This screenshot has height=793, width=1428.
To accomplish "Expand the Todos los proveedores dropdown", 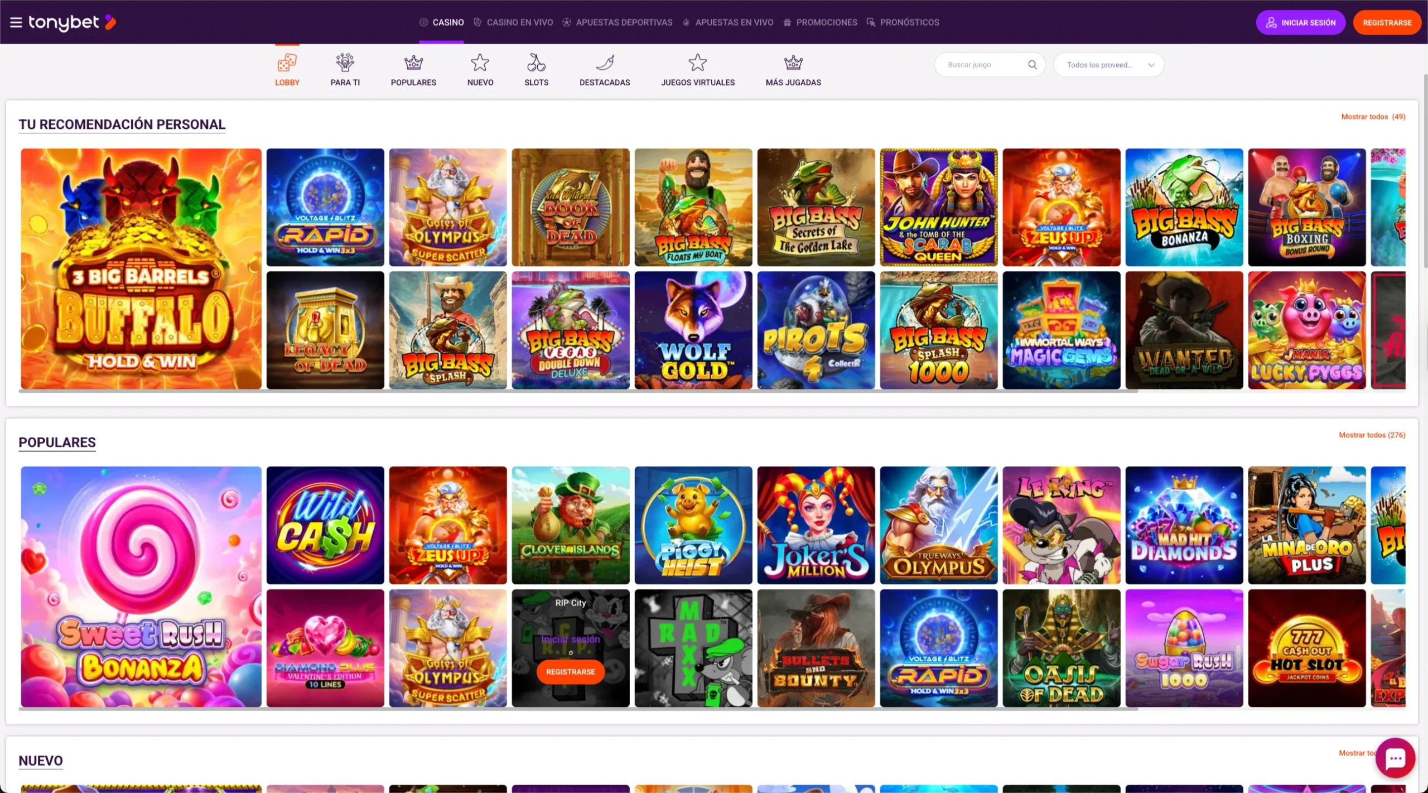I will coord(1108,64).
